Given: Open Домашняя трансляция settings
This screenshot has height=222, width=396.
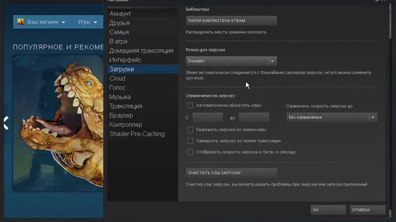Looking at the screenshot, I should [x=142, y=51].
